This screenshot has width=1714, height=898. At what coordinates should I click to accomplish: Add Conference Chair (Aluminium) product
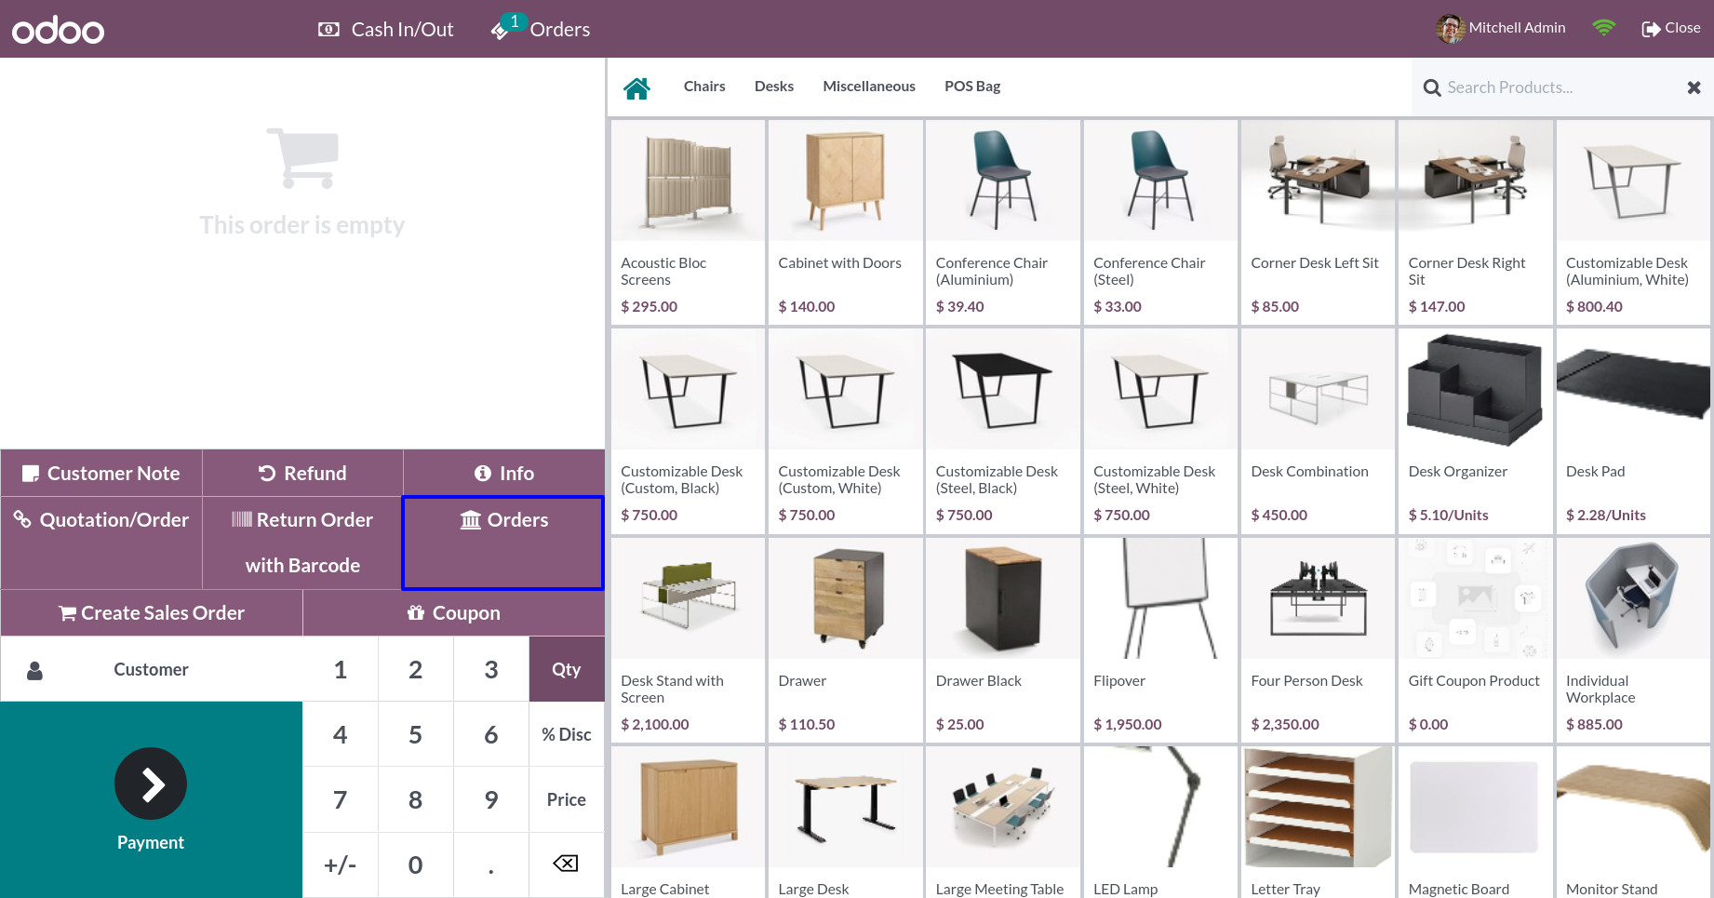point(1003,222)
